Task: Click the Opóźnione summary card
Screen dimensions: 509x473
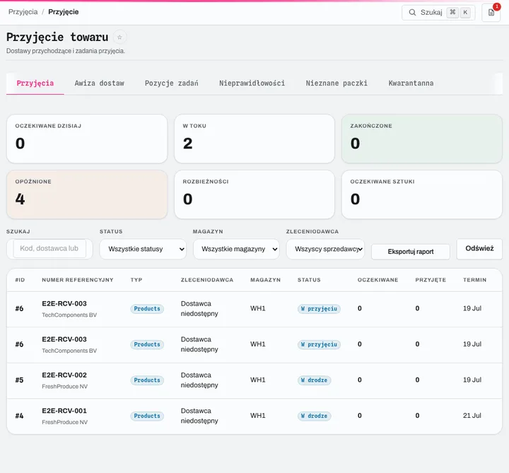Action: [87, 194]
